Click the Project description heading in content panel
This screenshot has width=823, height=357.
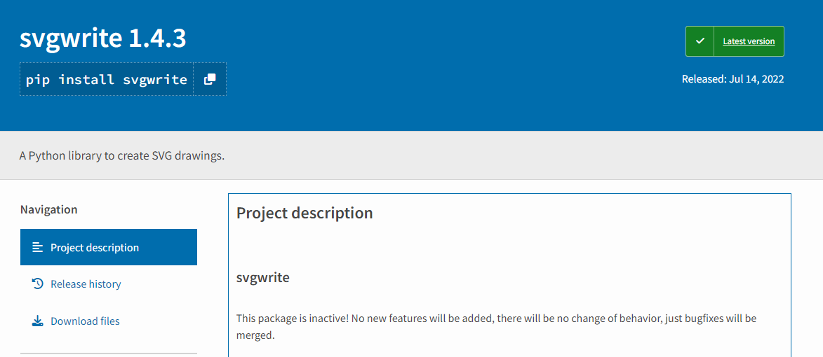(x=305, y=213)
